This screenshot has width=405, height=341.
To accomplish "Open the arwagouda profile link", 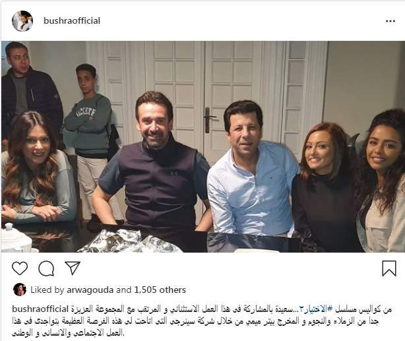I will tap(90, 290).
